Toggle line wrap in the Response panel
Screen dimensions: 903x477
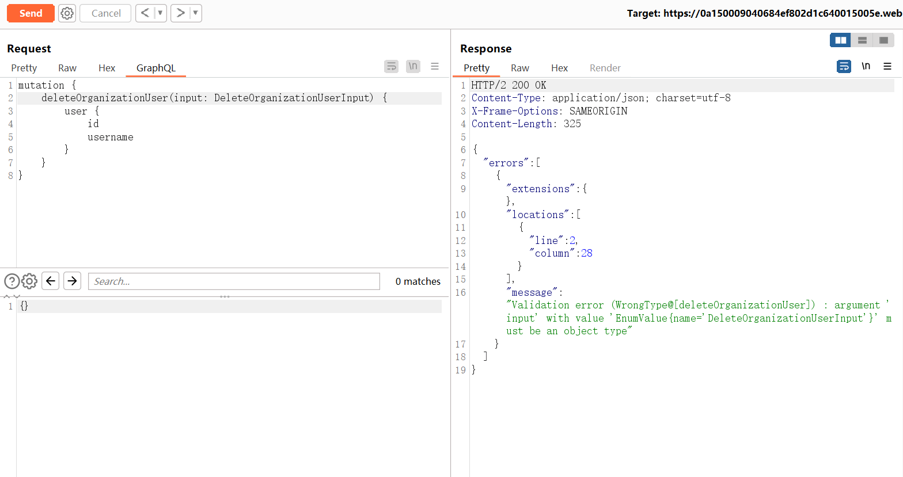(844, 67)
